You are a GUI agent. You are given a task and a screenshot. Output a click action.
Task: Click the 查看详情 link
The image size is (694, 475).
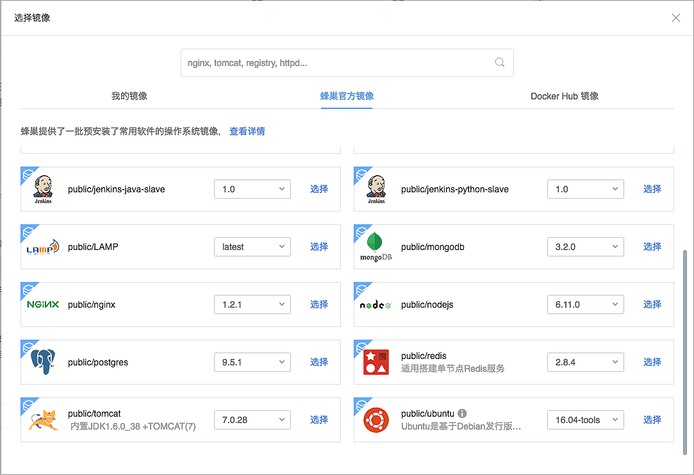coord(247,131)
